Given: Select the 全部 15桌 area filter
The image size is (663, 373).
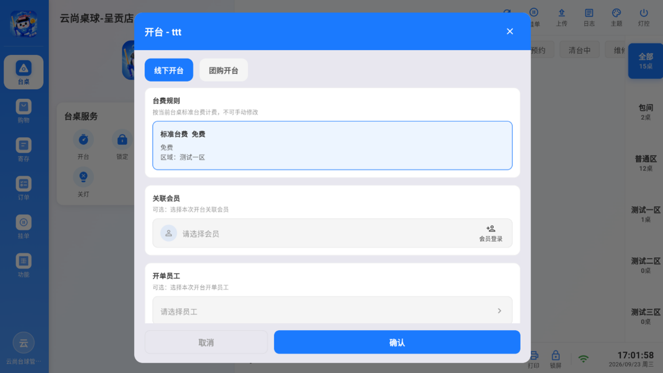Looking at the screenshot, I should (x=645, y=61).
